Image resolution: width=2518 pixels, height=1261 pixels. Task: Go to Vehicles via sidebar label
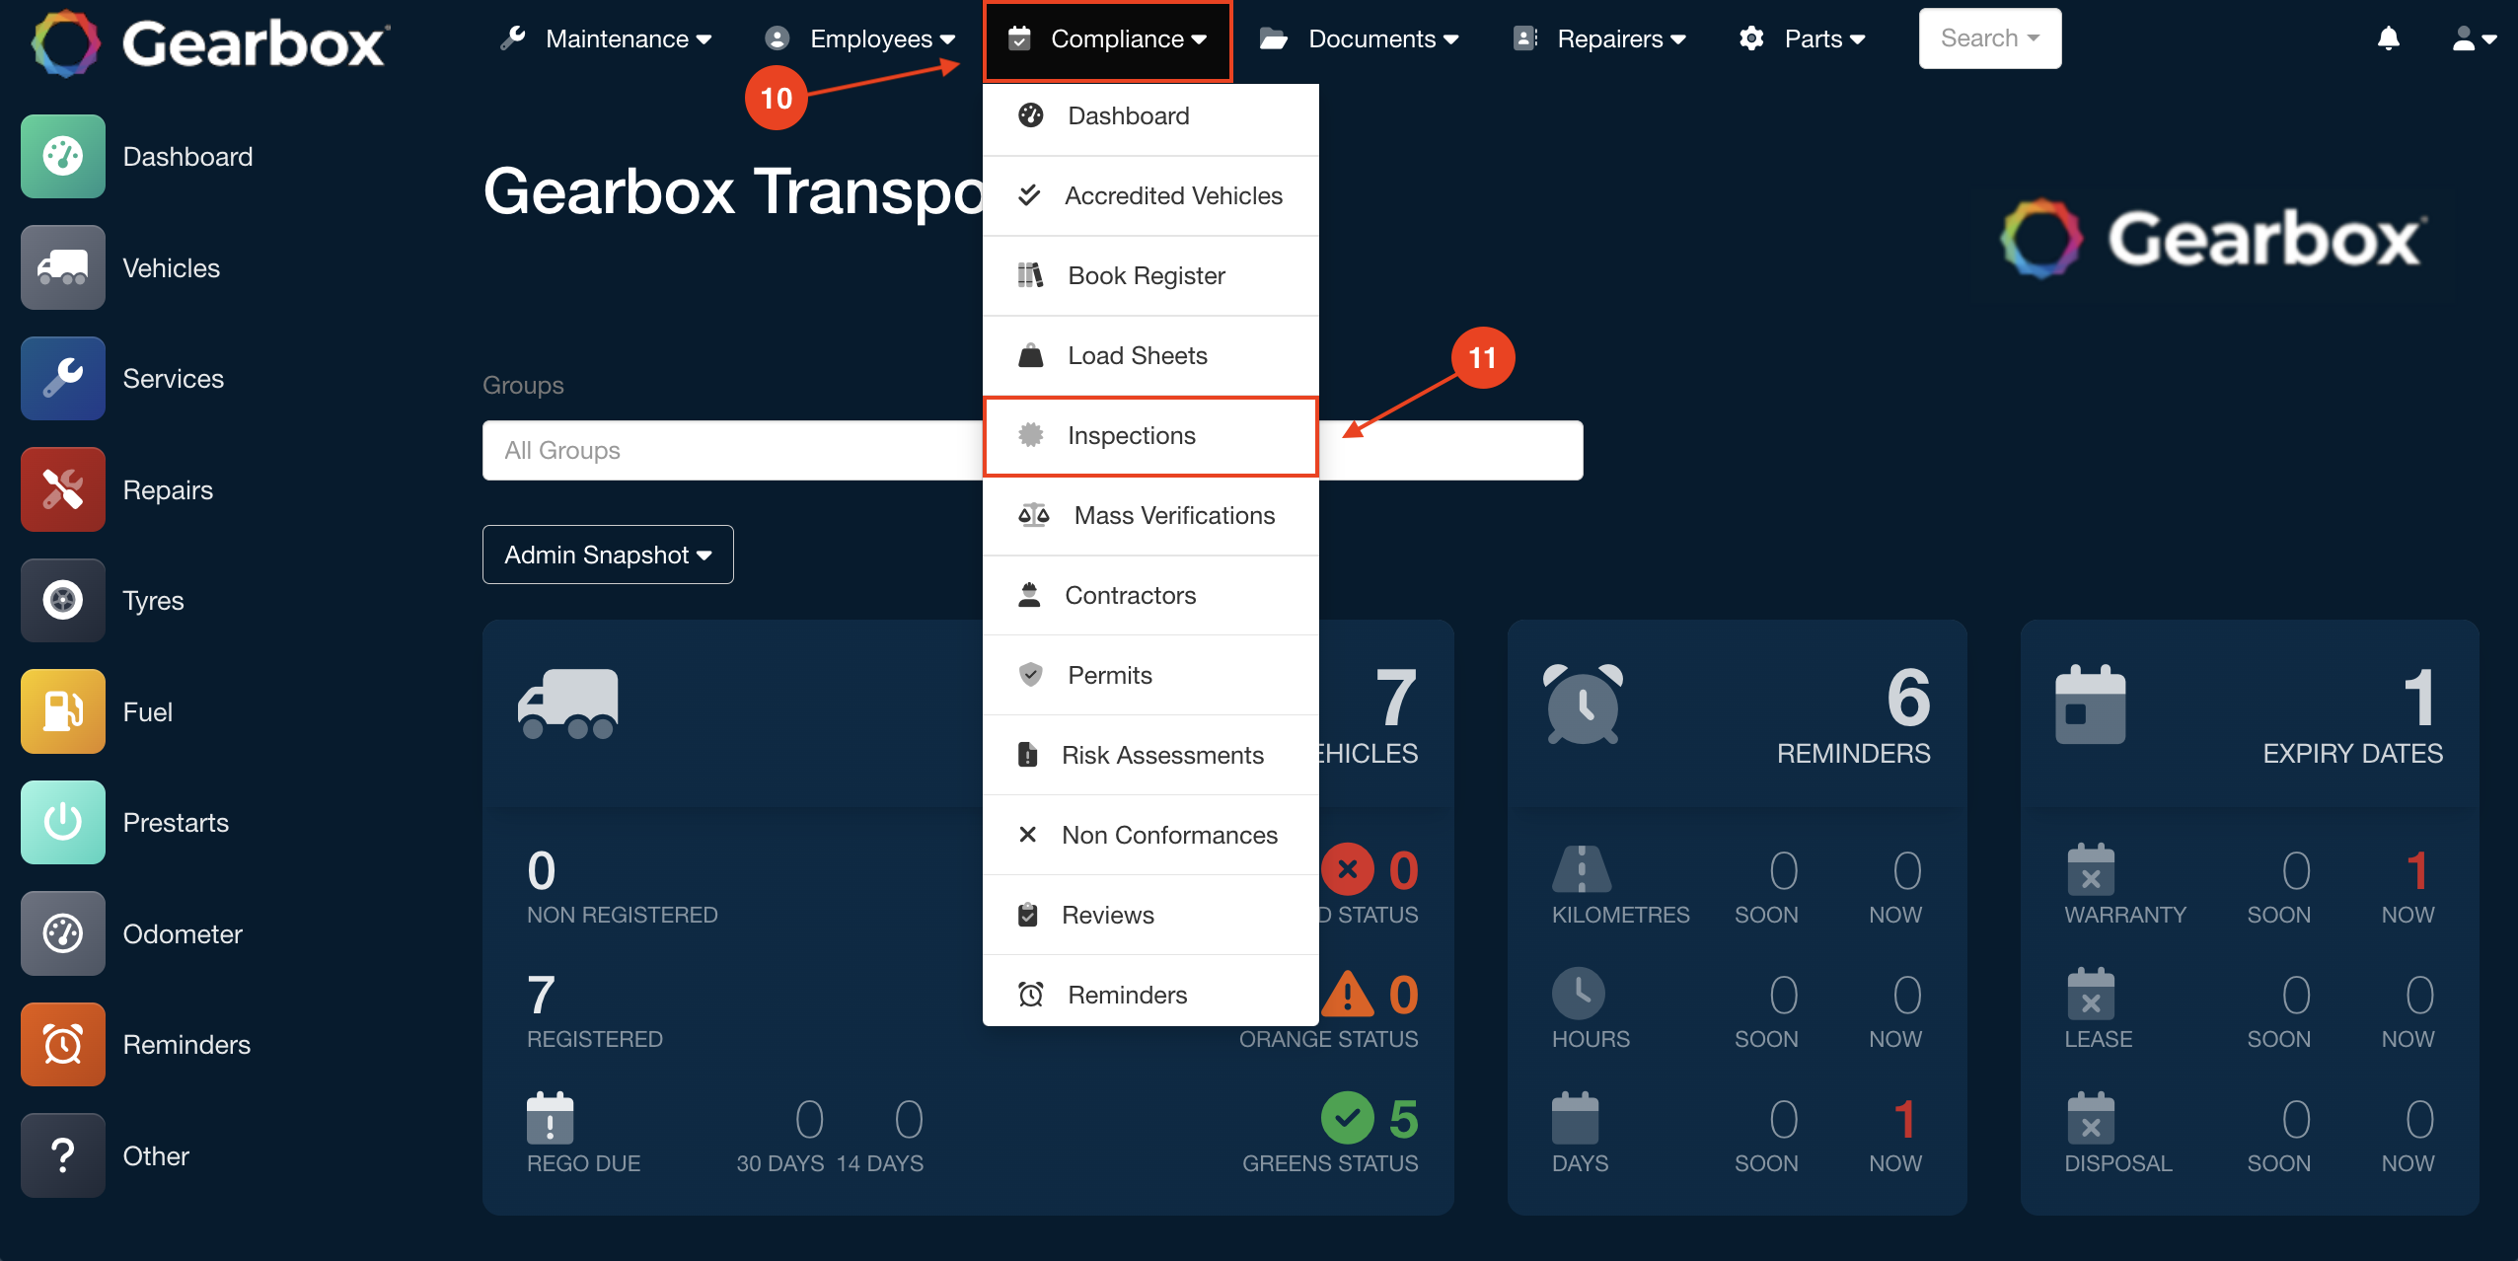tap(171, 267)
